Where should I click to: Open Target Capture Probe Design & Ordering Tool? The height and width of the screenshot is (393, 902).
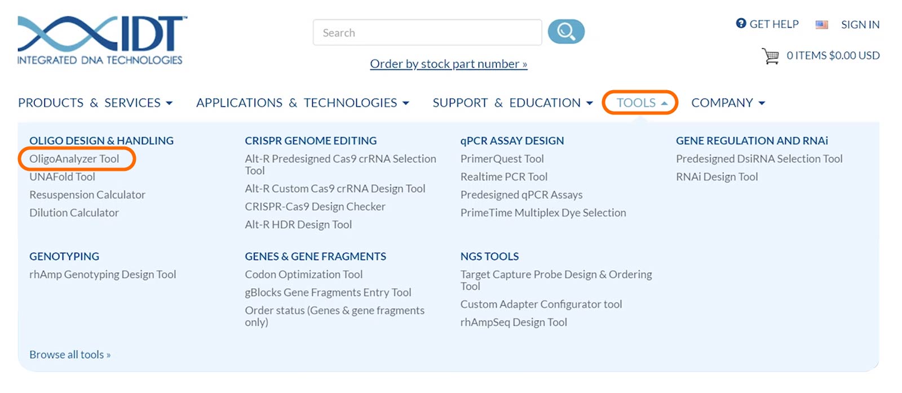coord(556,280)
